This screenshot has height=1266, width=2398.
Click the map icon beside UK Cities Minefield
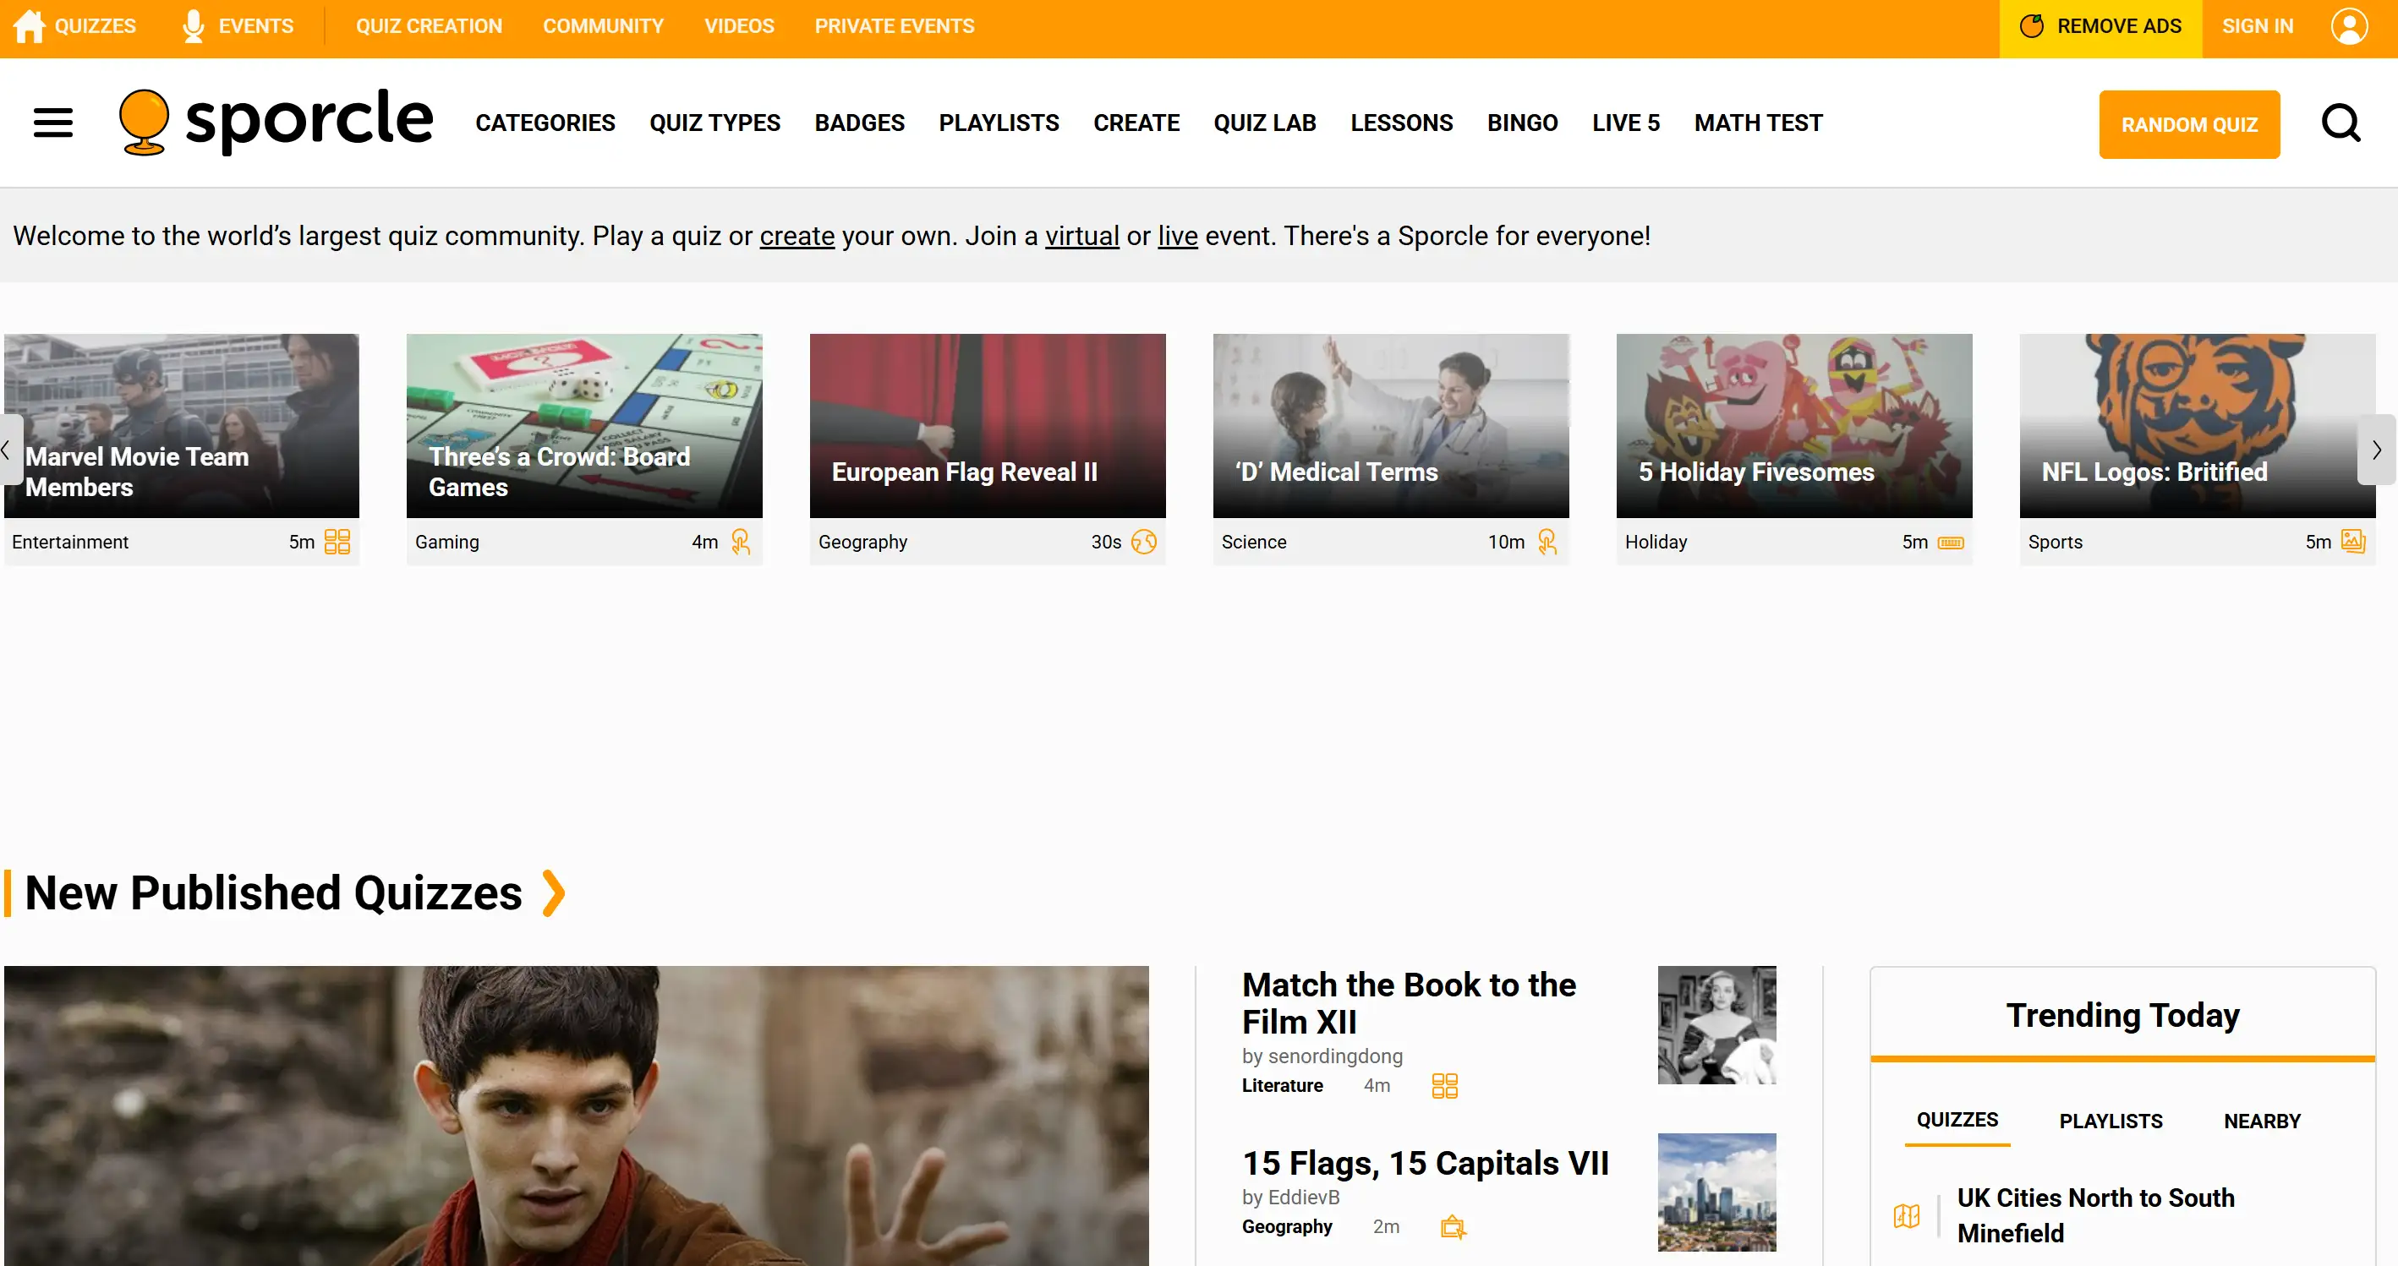pos(1906,1214)
